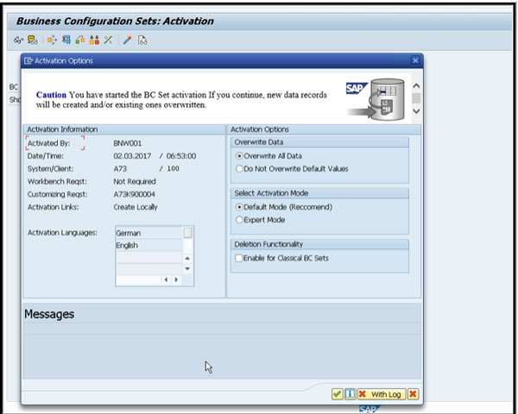Select Do Not Overwrite Default Values option
518x414 pixels.
click(239, 169)
